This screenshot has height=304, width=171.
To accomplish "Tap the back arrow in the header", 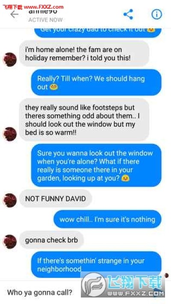I will click(14, 15).
